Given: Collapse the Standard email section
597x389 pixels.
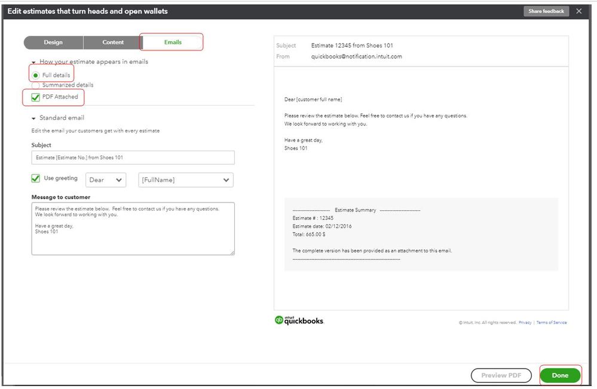Looking at the screenshot, I should pyautogui.click(x=33, y=118).
